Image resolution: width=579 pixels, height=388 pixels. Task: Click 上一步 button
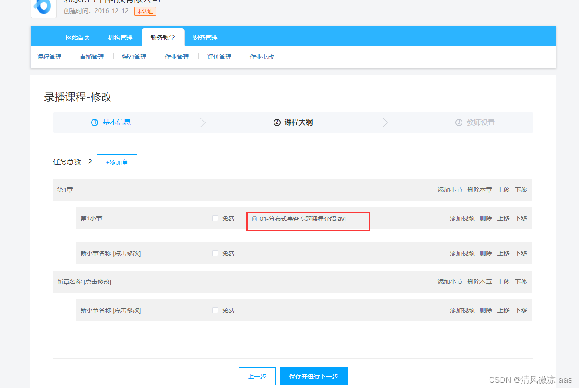[257, 376]
